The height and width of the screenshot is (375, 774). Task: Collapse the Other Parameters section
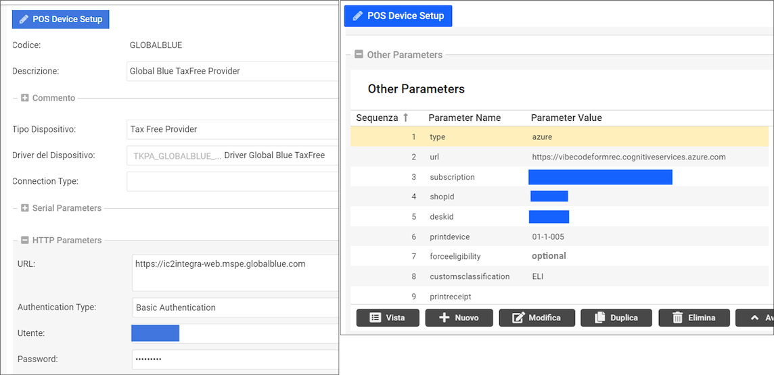359,55
